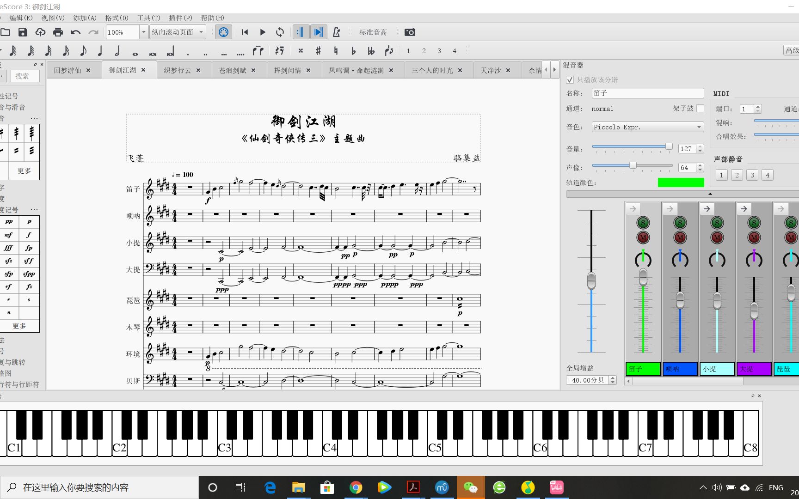This screenshot has height=499, width=799.
Task: Click the 音量 volume slider
Action: pyautogui.click(x=632, y=146)
